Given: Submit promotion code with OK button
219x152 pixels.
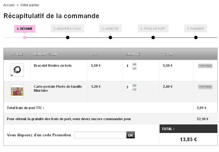Looking at the screenshot, I should pyautogui.click(x=130, y=135).
